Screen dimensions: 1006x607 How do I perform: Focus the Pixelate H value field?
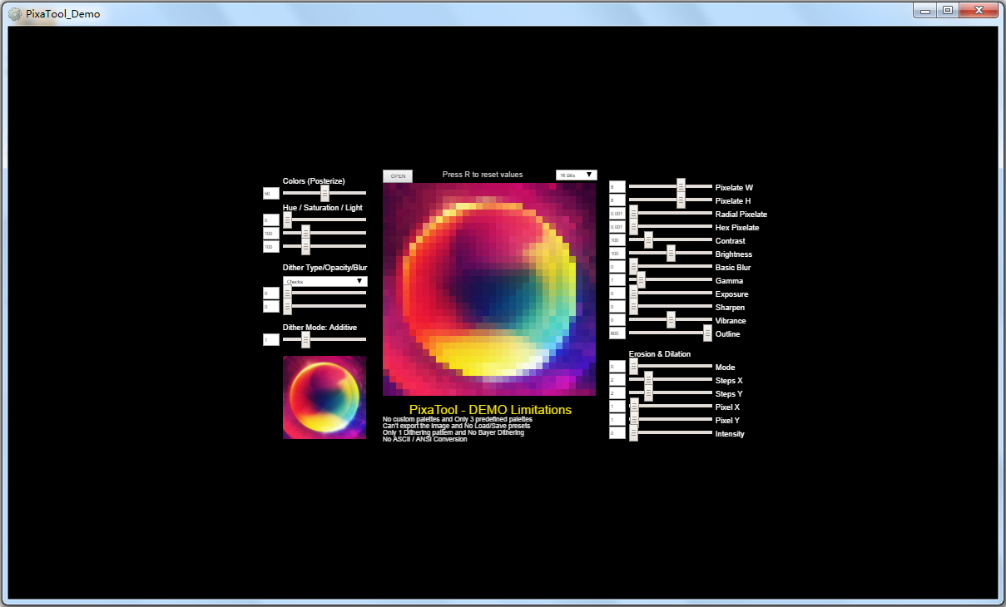(617, 200)
